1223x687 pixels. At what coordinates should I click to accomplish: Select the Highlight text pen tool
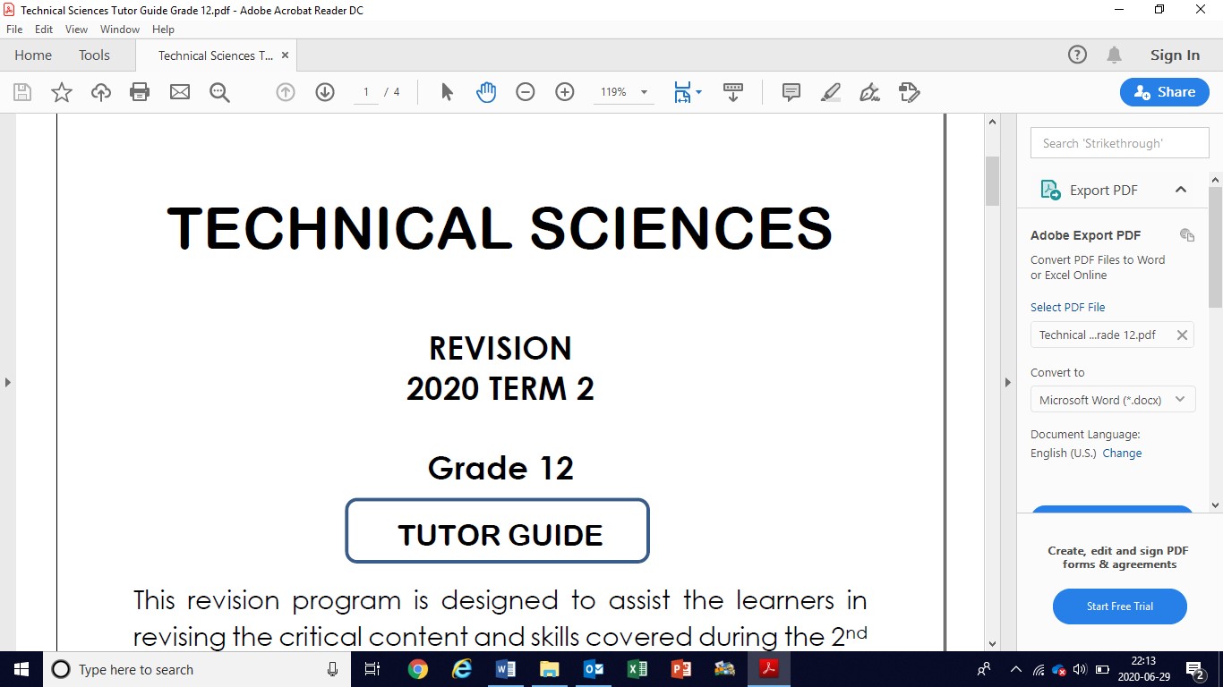point(831,92)
